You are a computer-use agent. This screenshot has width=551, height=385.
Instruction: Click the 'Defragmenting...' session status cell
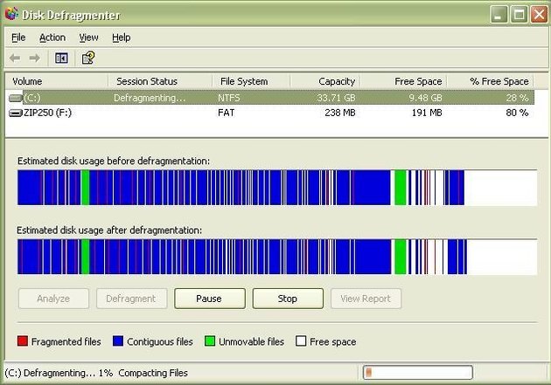[x=150, y=98]
